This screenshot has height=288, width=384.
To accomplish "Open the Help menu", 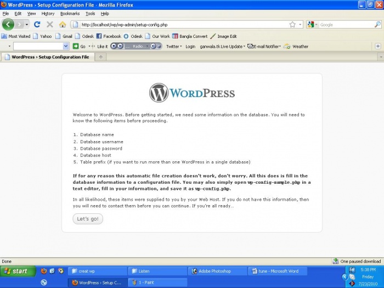I will pyautogui.click(x=105, y=14).
